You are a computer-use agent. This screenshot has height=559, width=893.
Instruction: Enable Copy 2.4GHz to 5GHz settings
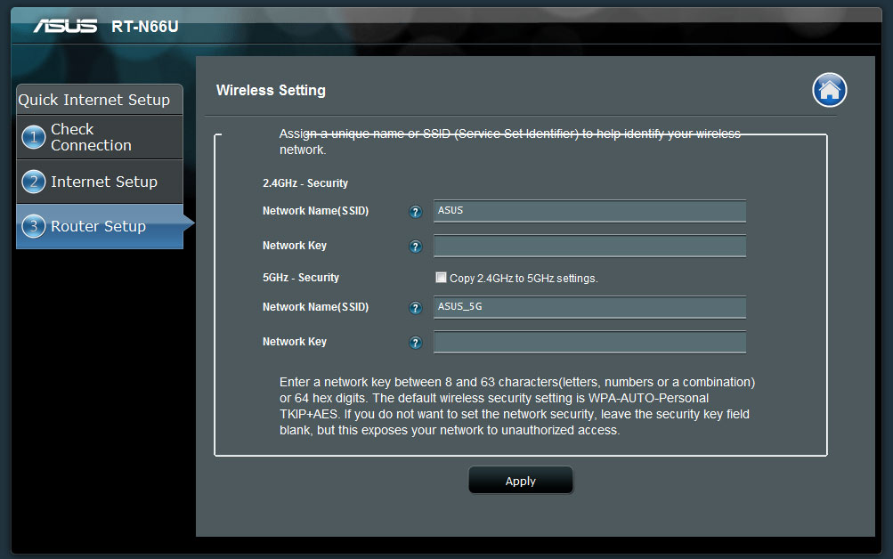pos(441,277)
